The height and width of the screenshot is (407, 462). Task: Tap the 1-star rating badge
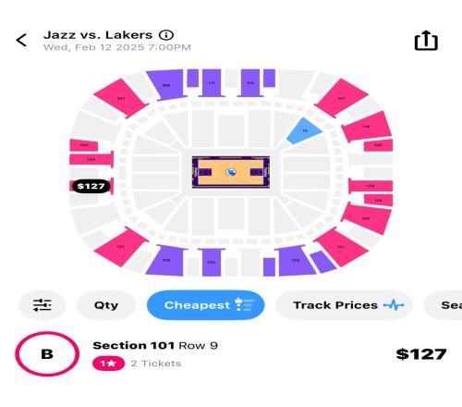point(108,364)
